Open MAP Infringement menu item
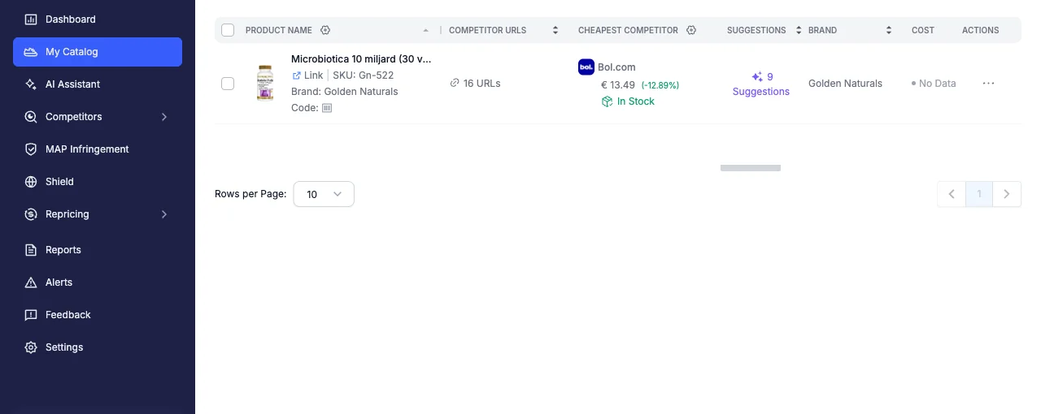Image resolution: width=1041 pixels, height=414 pixels. click(98, 149)
